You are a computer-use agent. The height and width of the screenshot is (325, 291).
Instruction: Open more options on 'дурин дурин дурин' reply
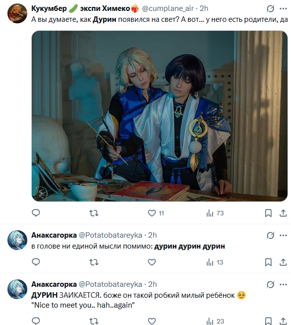point(283,235)
